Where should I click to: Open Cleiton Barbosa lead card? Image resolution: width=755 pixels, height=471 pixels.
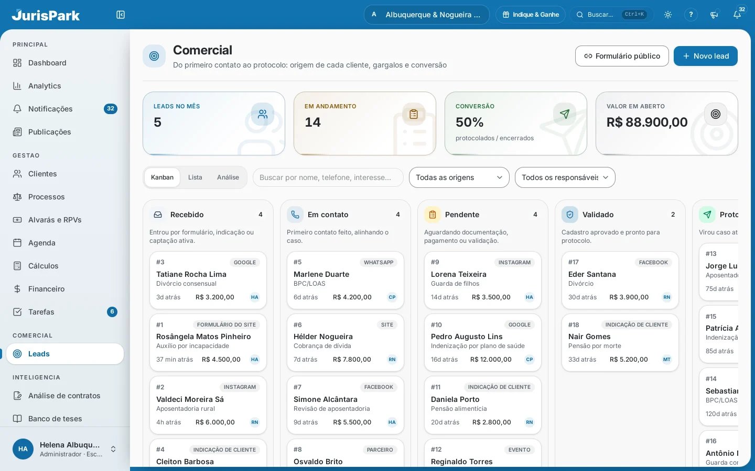click(x=208, y=453)
